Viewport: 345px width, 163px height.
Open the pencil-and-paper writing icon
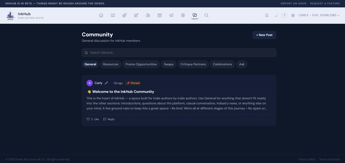[x=136, y=15]
